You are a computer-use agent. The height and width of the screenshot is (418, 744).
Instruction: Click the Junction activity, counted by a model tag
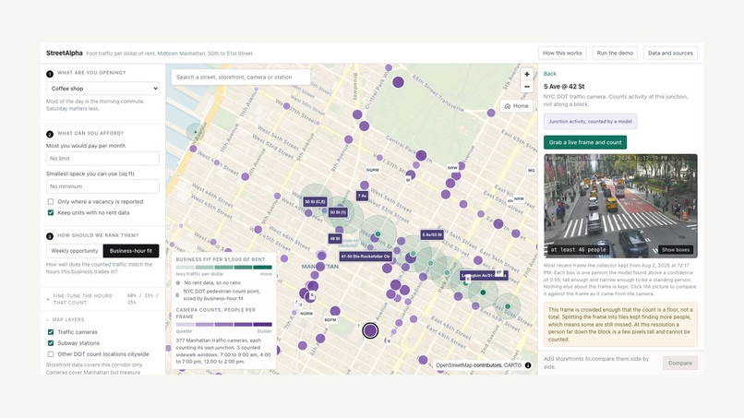590,122
